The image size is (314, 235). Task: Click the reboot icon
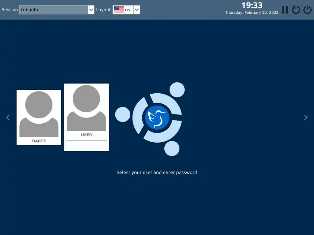tap(296, 9)
